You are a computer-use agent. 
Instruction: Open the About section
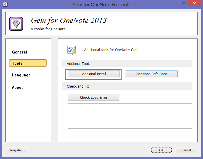[x=17, y=87]
